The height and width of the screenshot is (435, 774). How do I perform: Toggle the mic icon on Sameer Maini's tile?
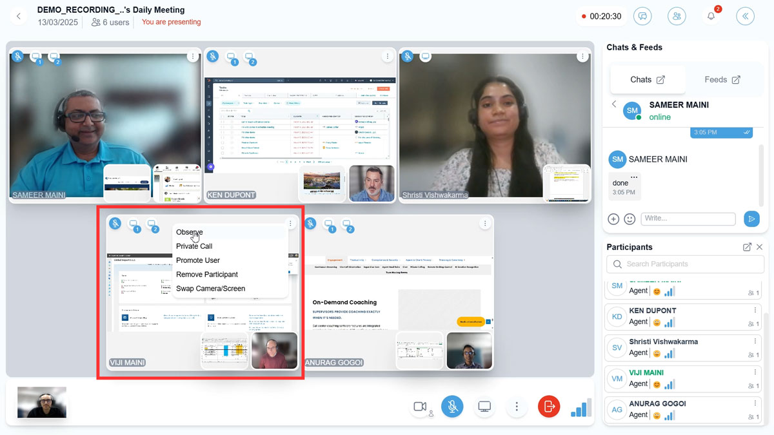18,57
